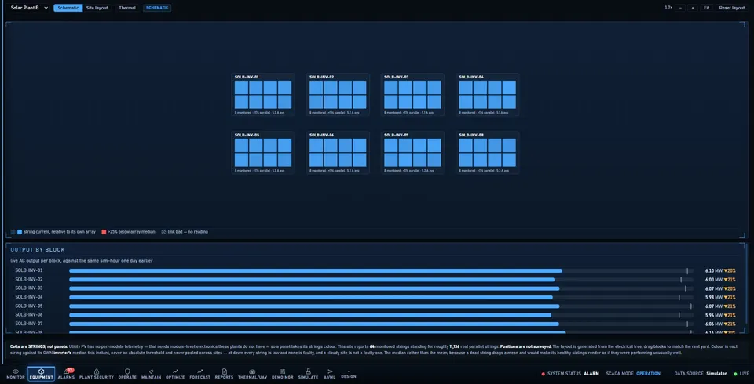The width and height of the screenshot is (754, 384).
Task: Open the Thermal/UAV section
Action: pyautogui.click(x=252, y=374)
